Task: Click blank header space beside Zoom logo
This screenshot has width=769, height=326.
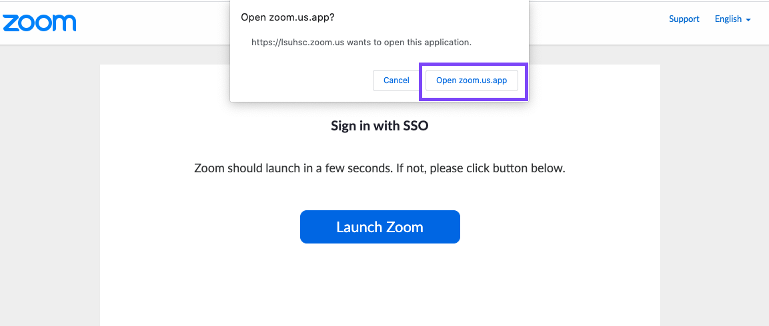Action: pos(147,23)
